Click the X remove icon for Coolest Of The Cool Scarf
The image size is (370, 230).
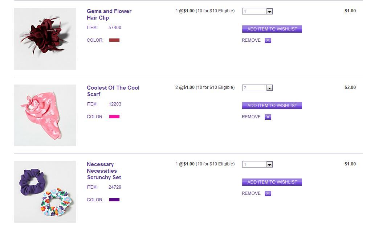pos(268,117)
